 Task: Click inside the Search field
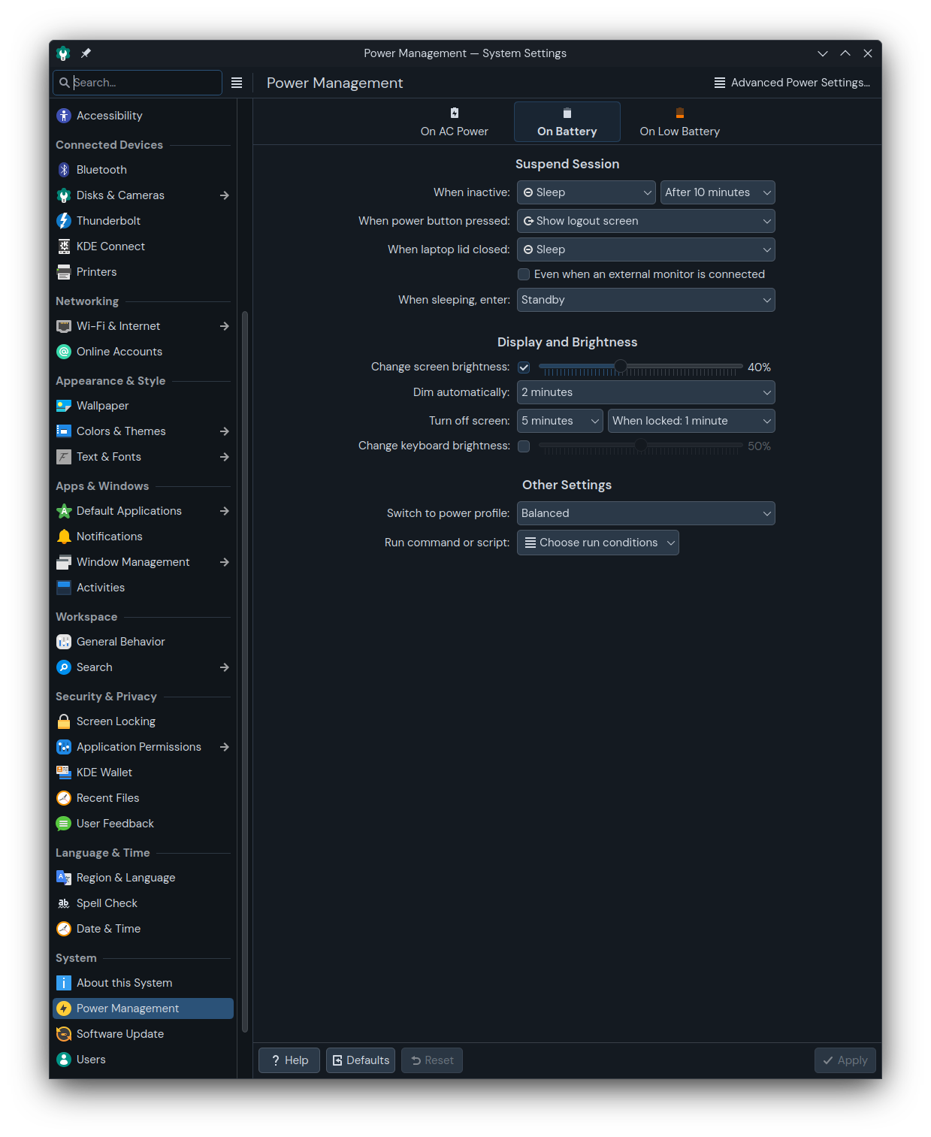pyautogui.click(x=138, y=82)
